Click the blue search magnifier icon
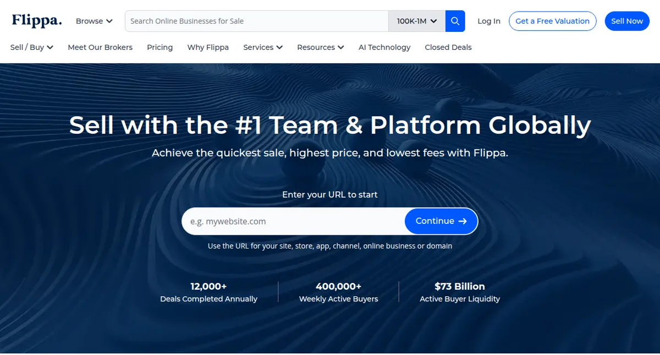 (x=455, y=21)
